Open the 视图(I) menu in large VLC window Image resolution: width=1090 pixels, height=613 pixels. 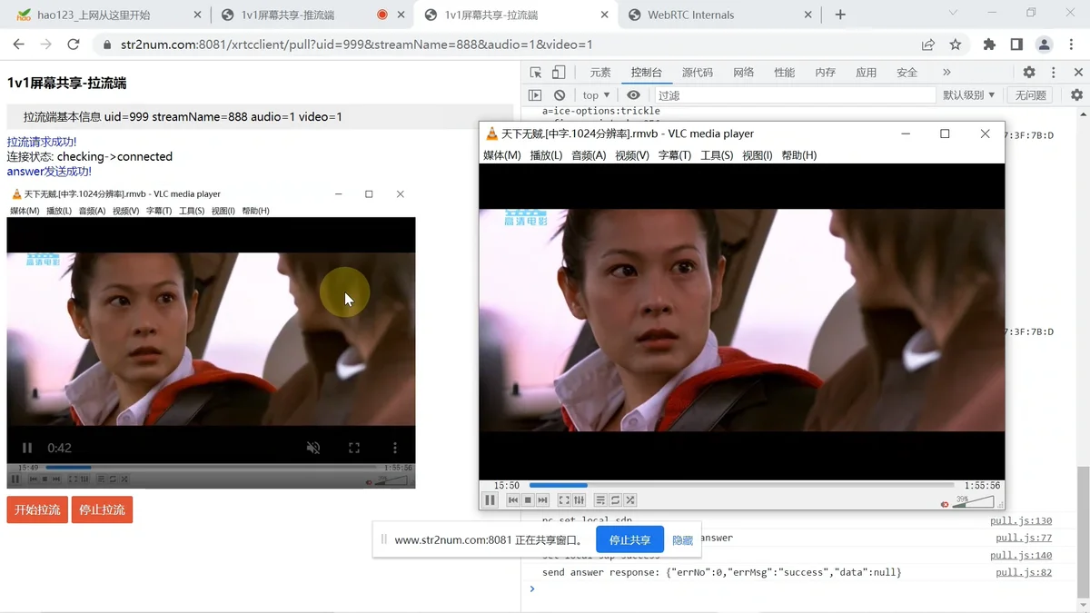pos(758,155)
